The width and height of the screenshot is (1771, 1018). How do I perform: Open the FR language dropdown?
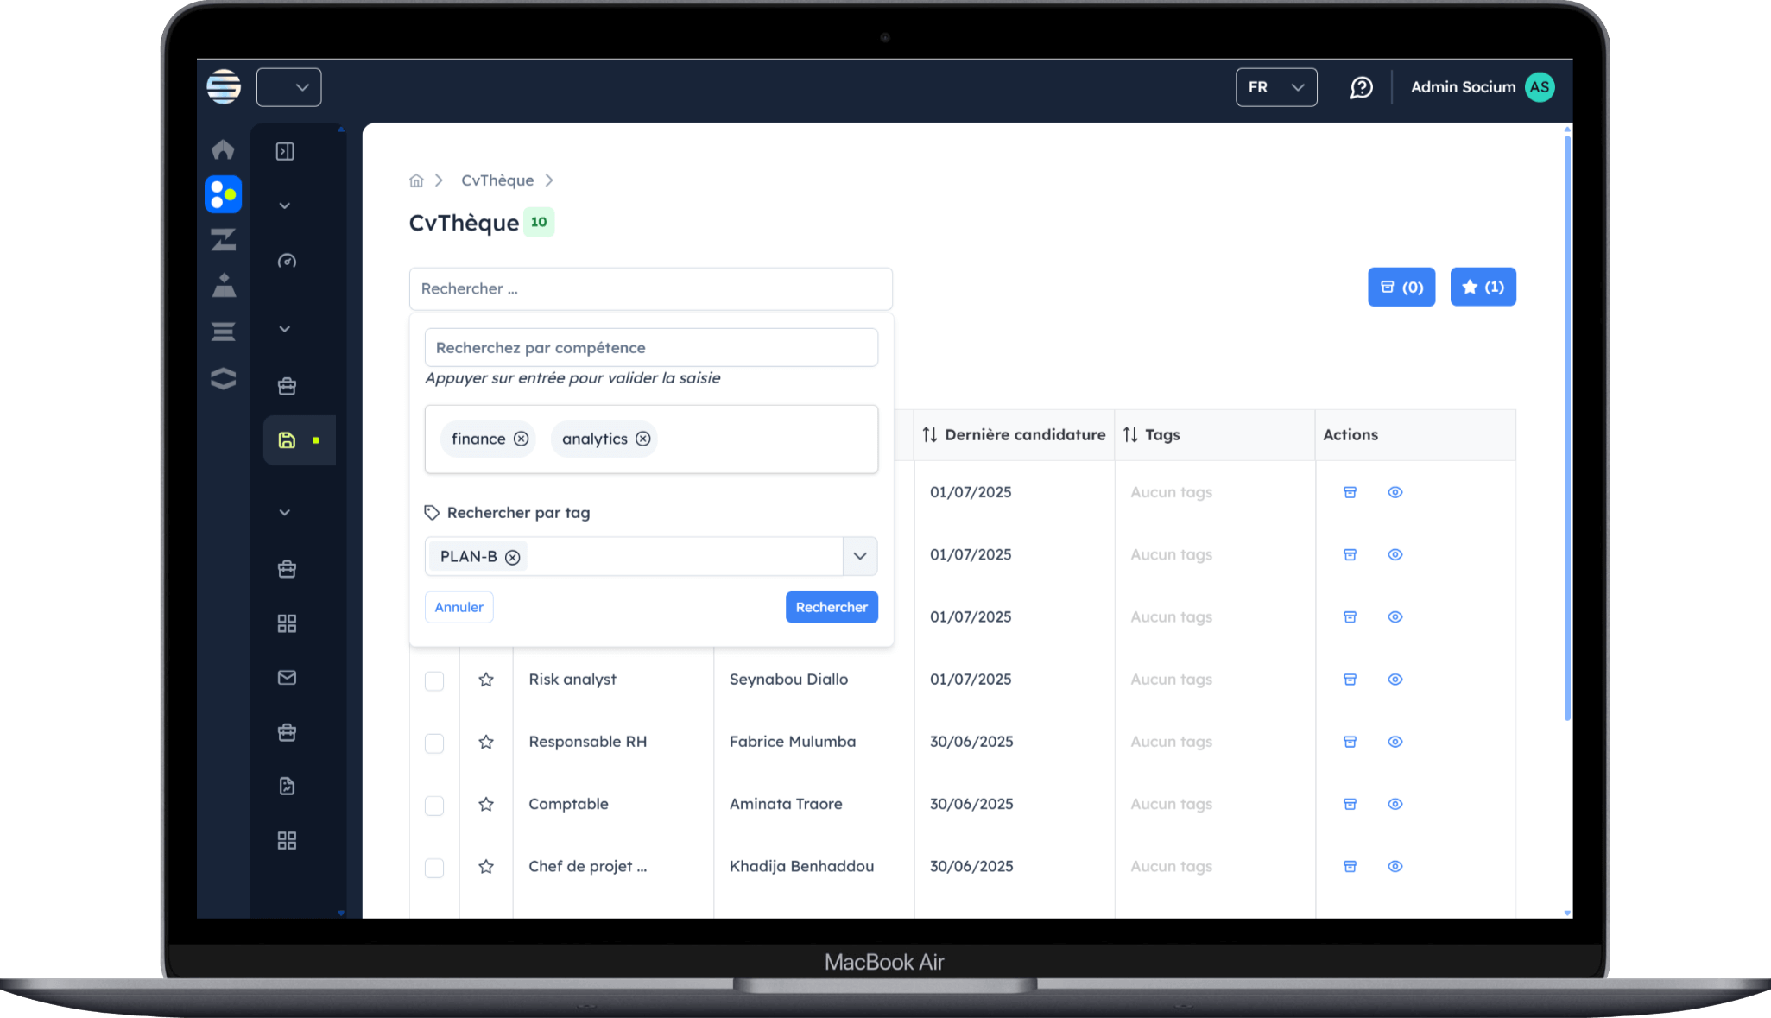(1275, 87)
